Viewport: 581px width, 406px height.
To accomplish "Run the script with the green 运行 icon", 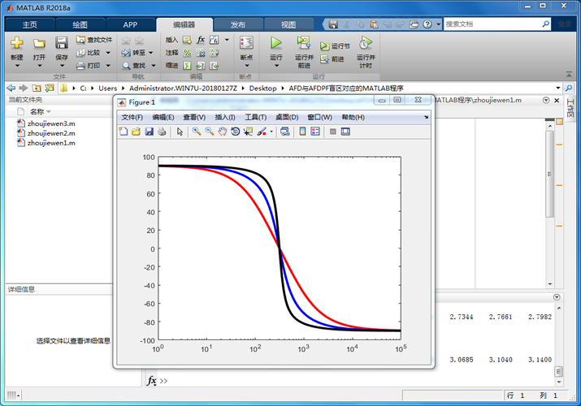I will click(275, 43).
